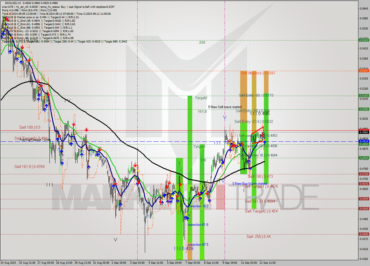This screenshot has height=266, width=370.
Task: Select the green '250' Fibonacci label
Action: point(202,43)
